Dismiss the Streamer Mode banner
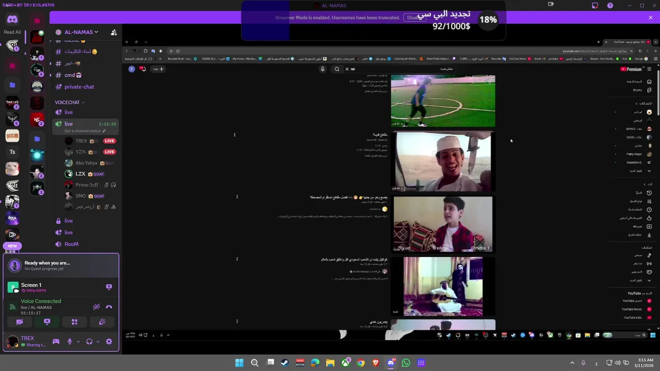660x371 pixels. coord(651,18)
